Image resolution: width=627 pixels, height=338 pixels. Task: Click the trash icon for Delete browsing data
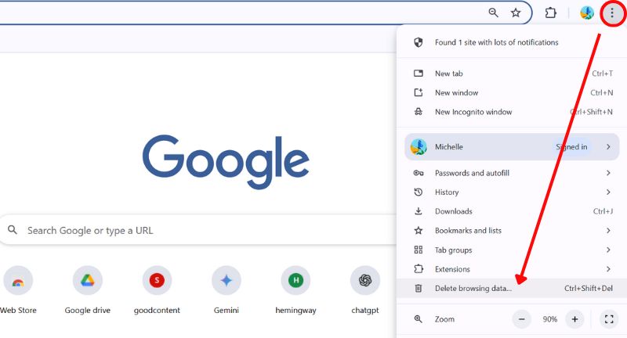point(419,288)
